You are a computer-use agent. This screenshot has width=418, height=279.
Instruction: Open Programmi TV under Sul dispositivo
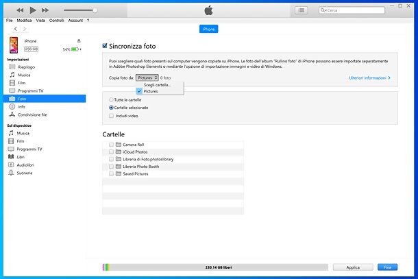pos(29,149)
